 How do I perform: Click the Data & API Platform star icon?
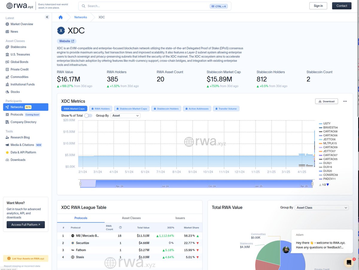click(7, 152)
